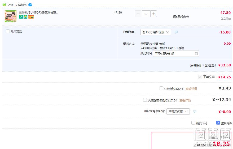Click the -15.00 store discount amount

[x=225, y=32]
